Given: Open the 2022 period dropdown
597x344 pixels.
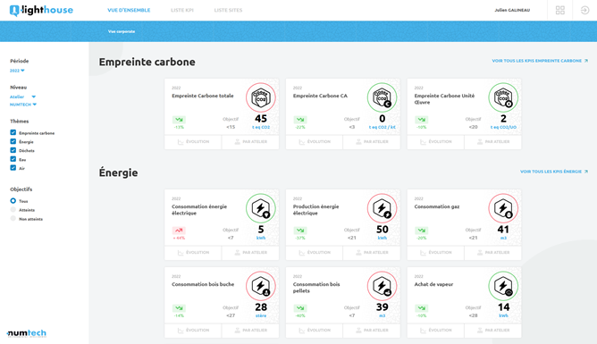Looking at the screenshot, I should pyautogui.click(x=17, y=71).
